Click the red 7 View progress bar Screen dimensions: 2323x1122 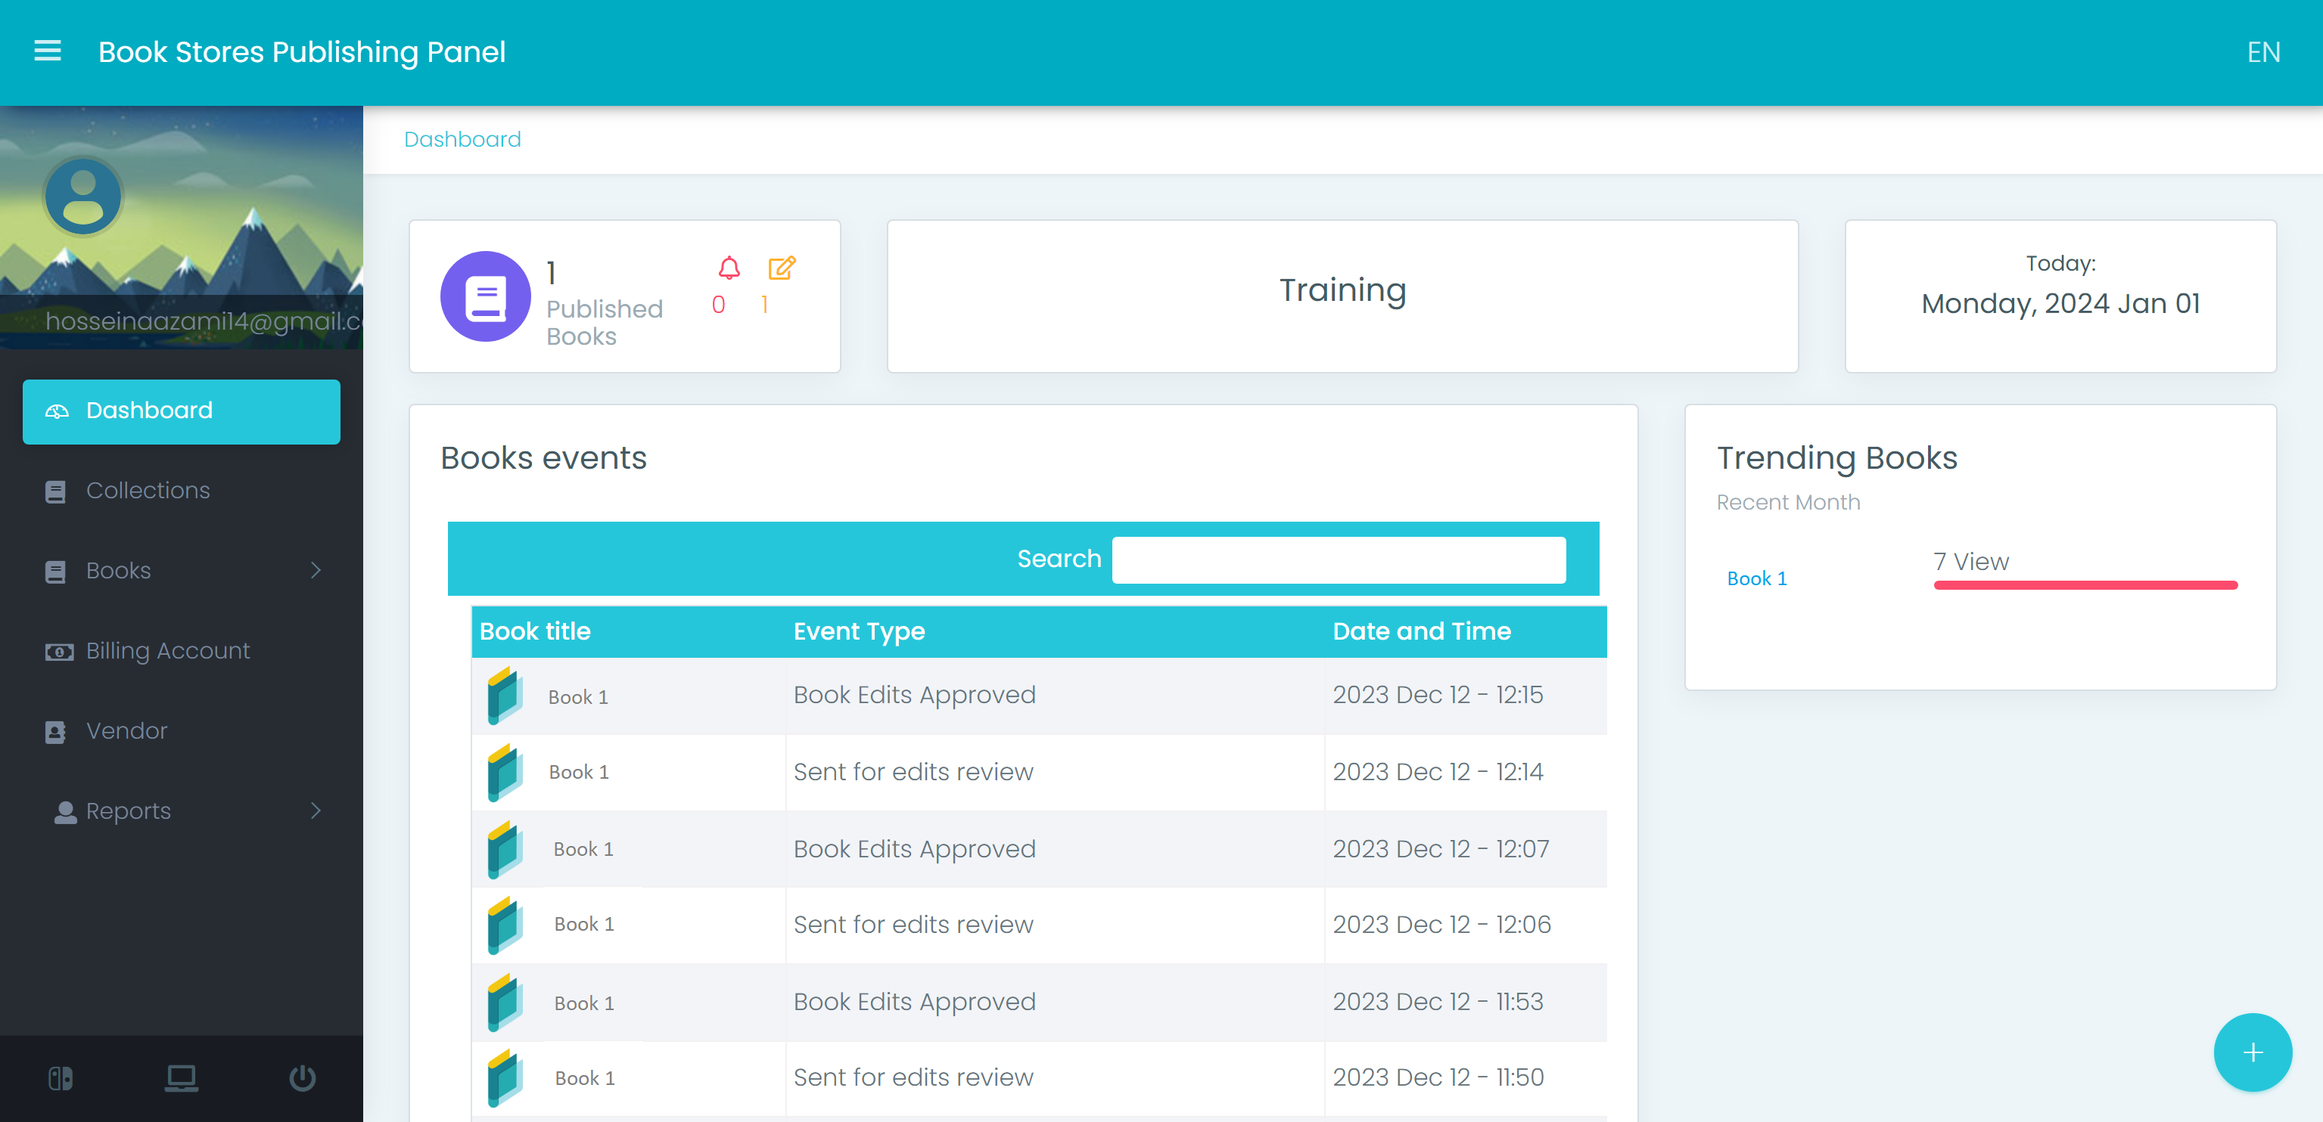pyautogui.click(x=2085, y=585)
